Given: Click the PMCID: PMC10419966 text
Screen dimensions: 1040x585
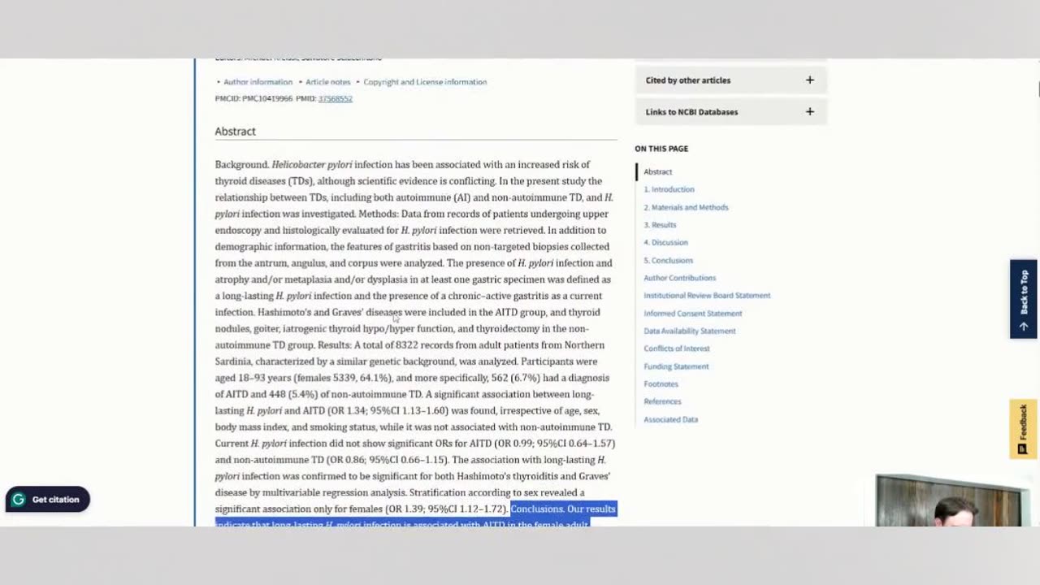Looking at the screenshot, I should pos(253,98).
